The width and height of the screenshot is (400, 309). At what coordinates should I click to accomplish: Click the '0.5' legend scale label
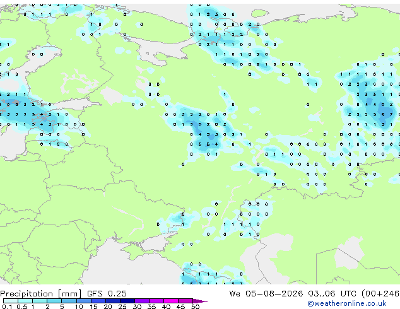[x=22, y=306]
